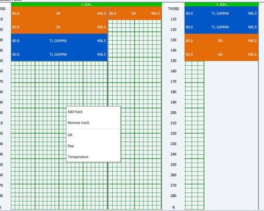Choose Remove track from the context menu
This screenshot has width=264, height=211.
click(93, 123)
